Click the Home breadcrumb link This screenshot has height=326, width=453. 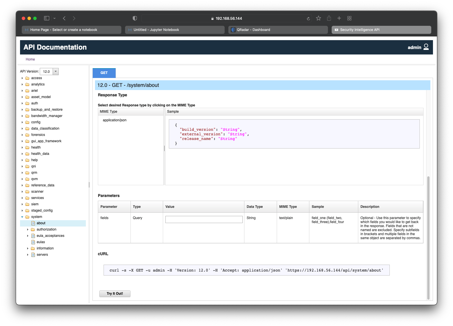(x=30, y=59)
